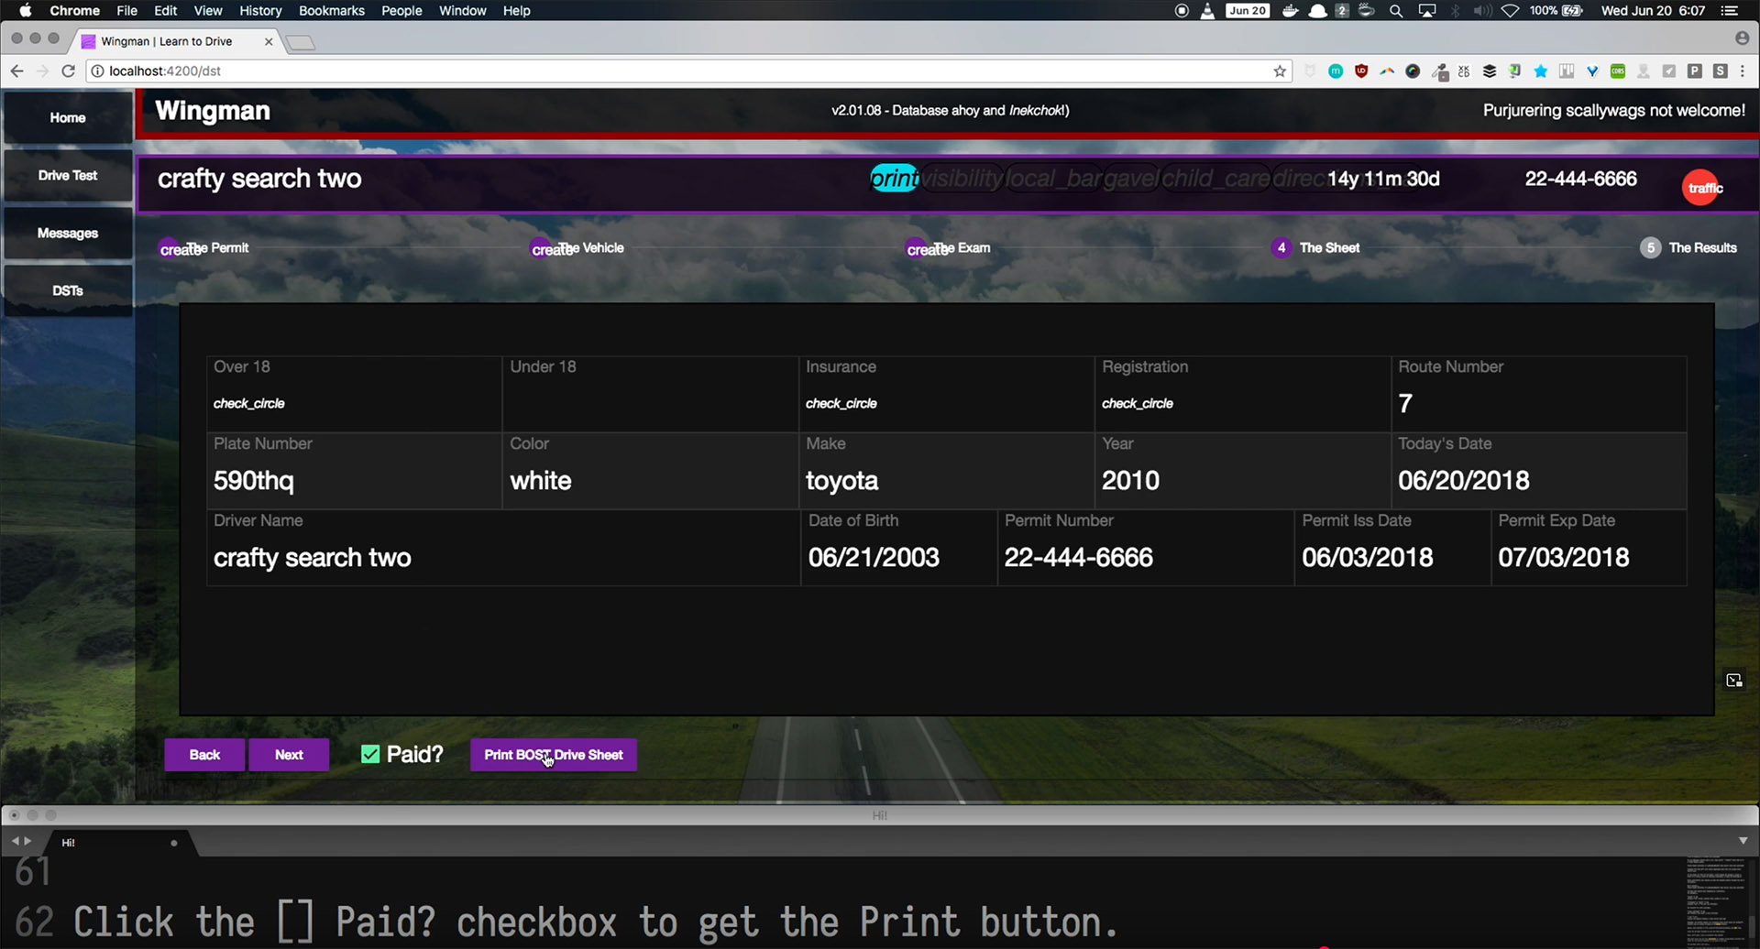Uncheck the Paid? checkbox
The height and width of the screenshot is (949, 1760).
[370, 754]
